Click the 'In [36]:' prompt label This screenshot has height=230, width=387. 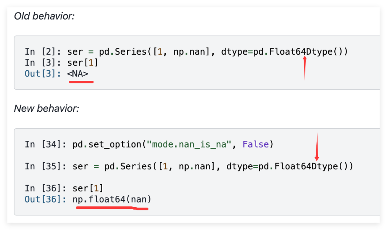coord(46,189)
